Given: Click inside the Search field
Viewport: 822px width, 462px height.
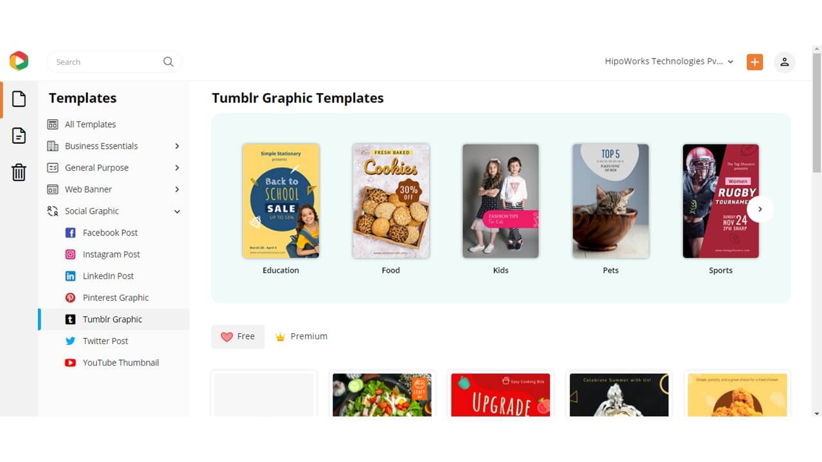Looking at the screenshot, I should click(x=103, y=62).
